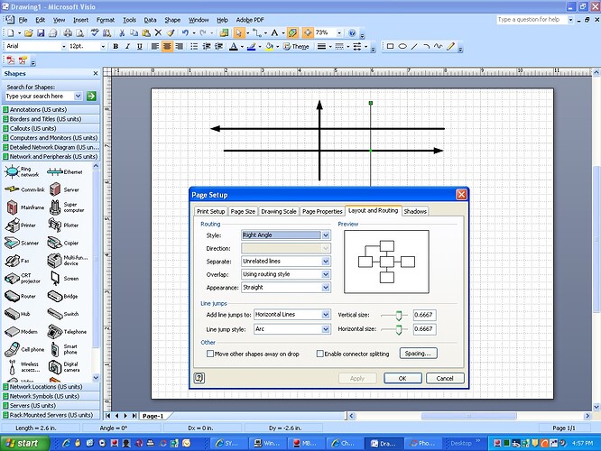Pick the Mainframe shape in stencil
The width and height of the screenshot is (601, 451).
click(24, 207)
